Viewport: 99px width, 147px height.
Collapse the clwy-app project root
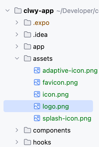click(x=7, y=10)
